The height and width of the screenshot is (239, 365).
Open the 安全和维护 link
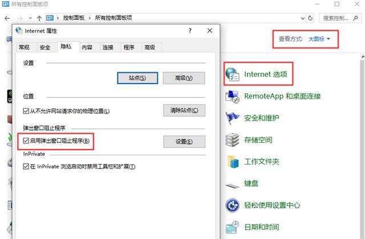click(x=261, y=118)
